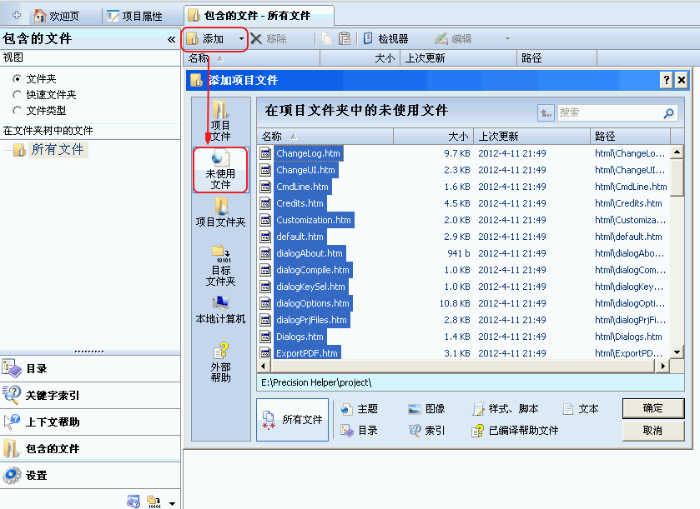This screenshot has height=509, width=700.
Task: Open the Settings (设置) navigation section
Action: pos(90,475)
